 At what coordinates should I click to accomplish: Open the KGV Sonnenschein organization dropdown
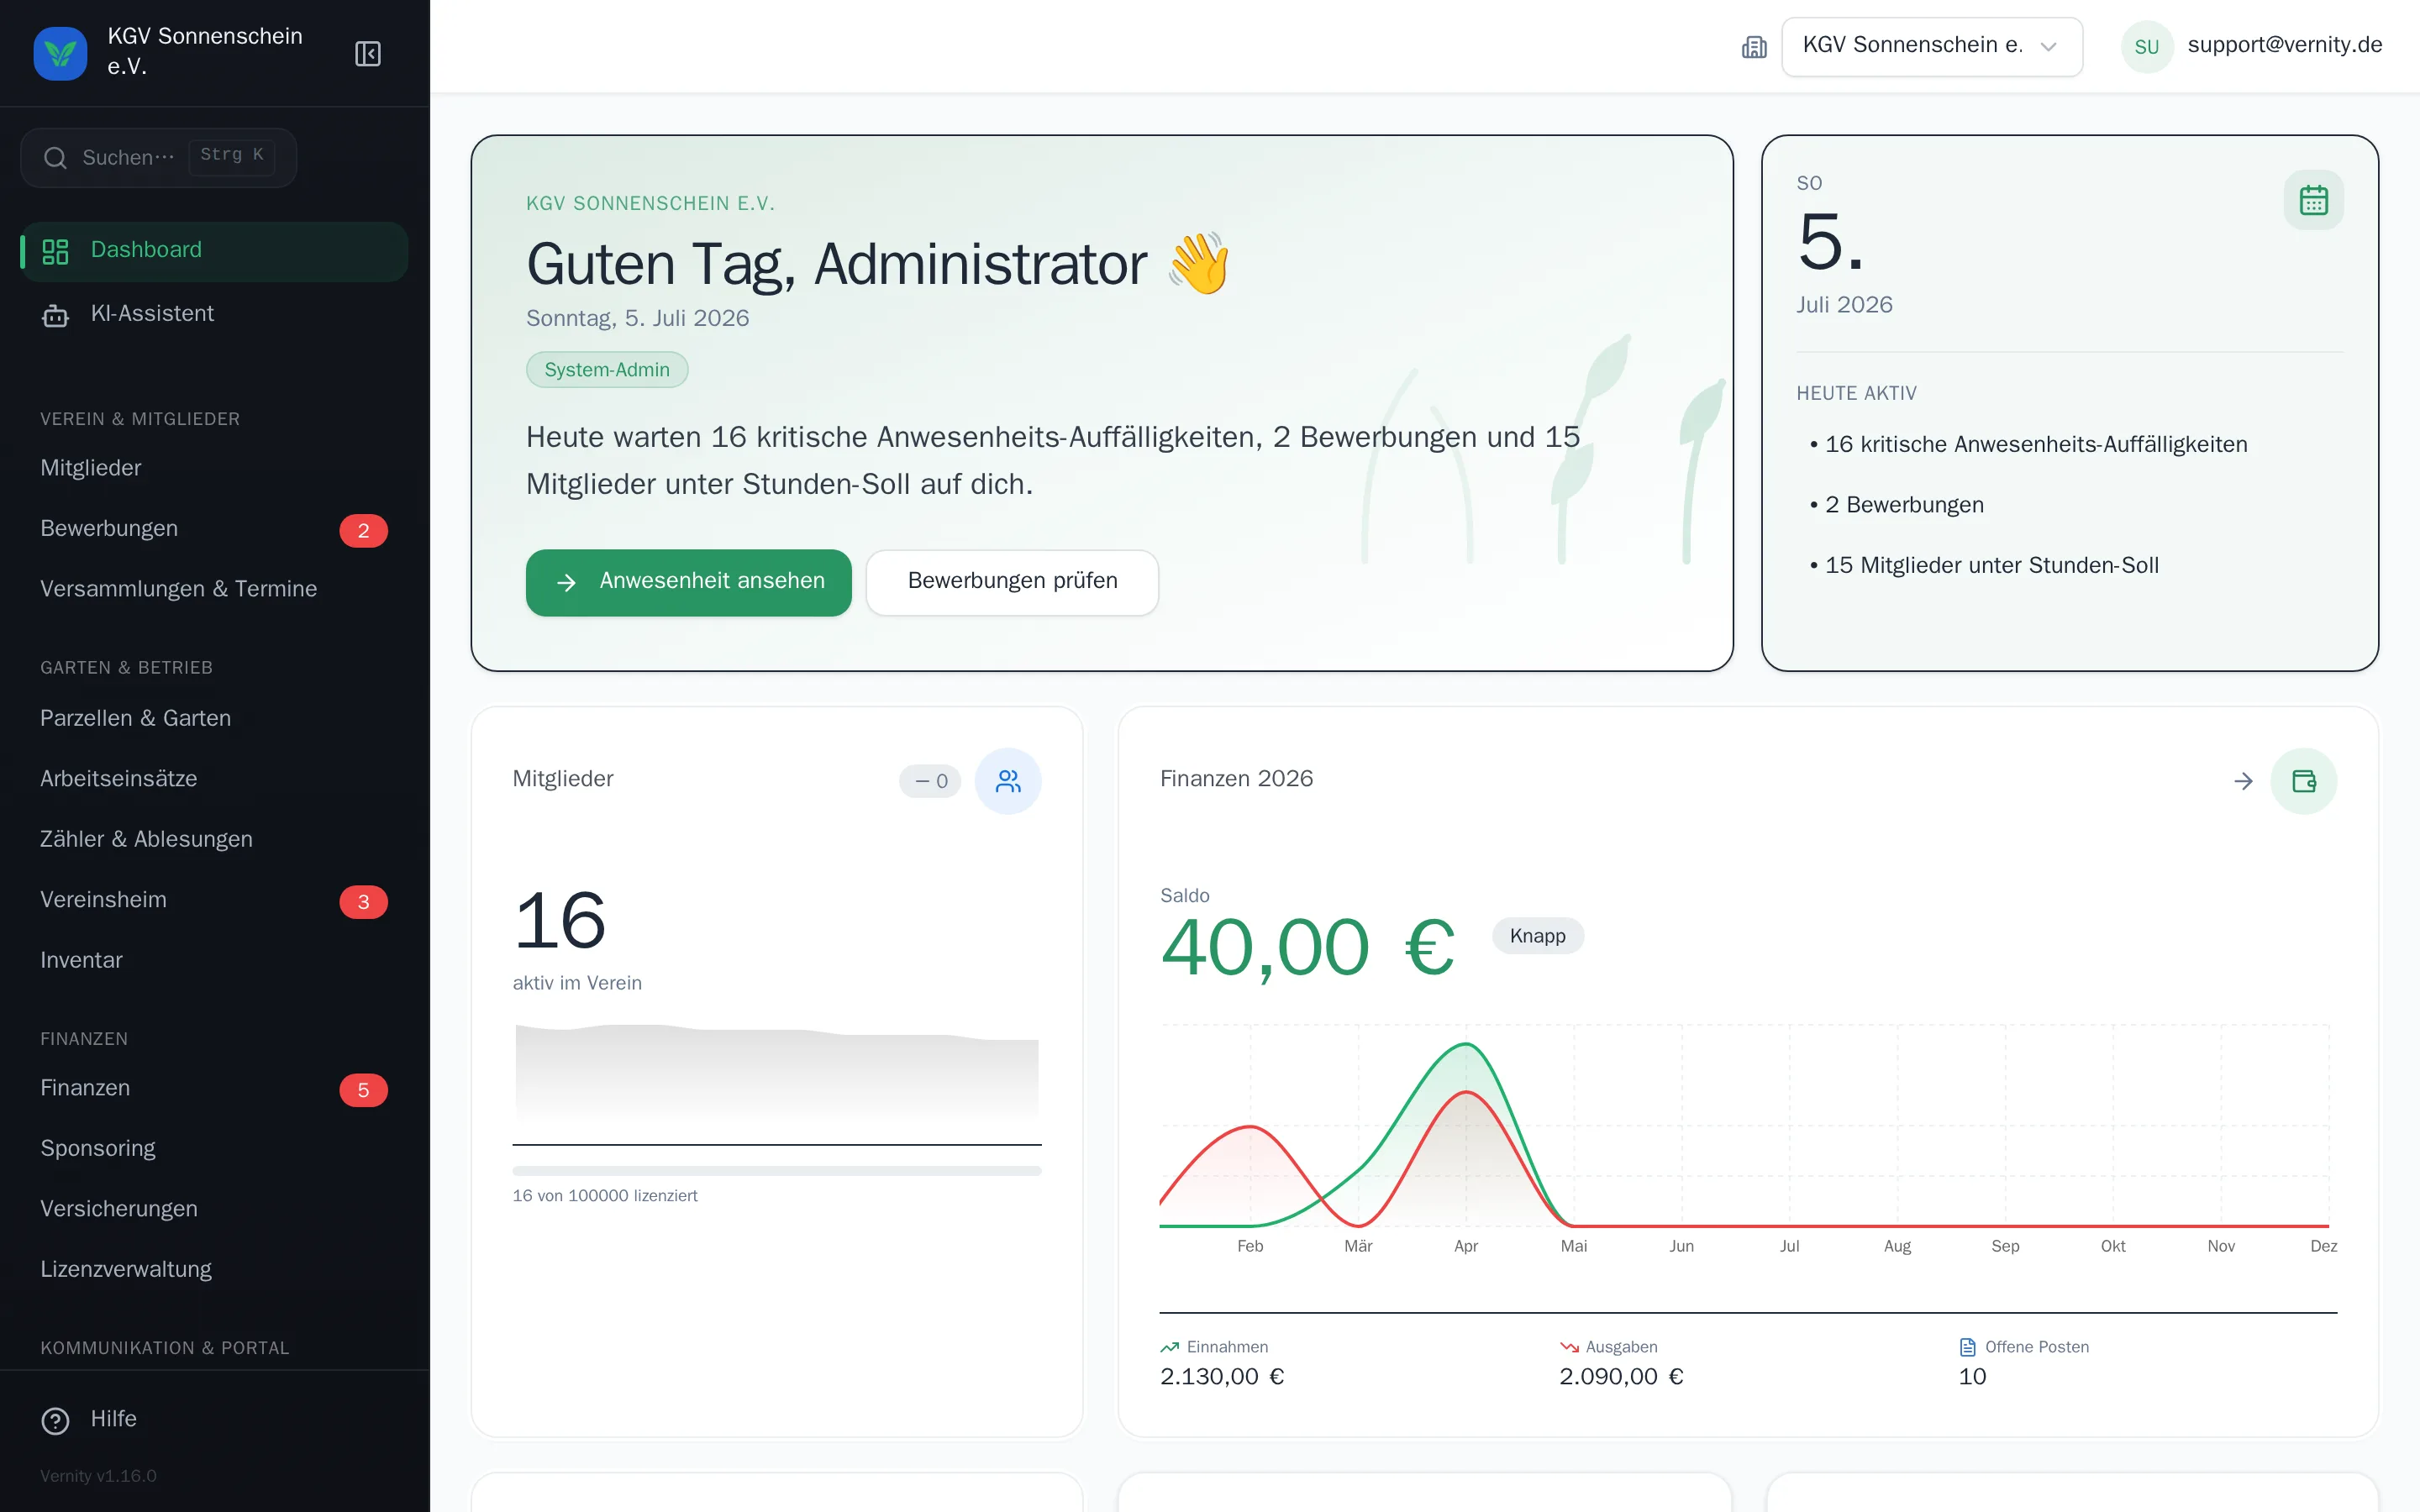(x=1931, y=46)
